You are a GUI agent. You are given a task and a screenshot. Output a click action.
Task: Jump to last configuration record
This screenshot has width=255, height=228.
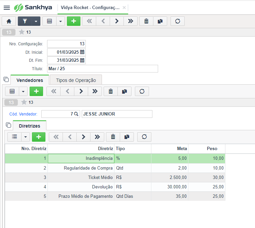(131, 21)
